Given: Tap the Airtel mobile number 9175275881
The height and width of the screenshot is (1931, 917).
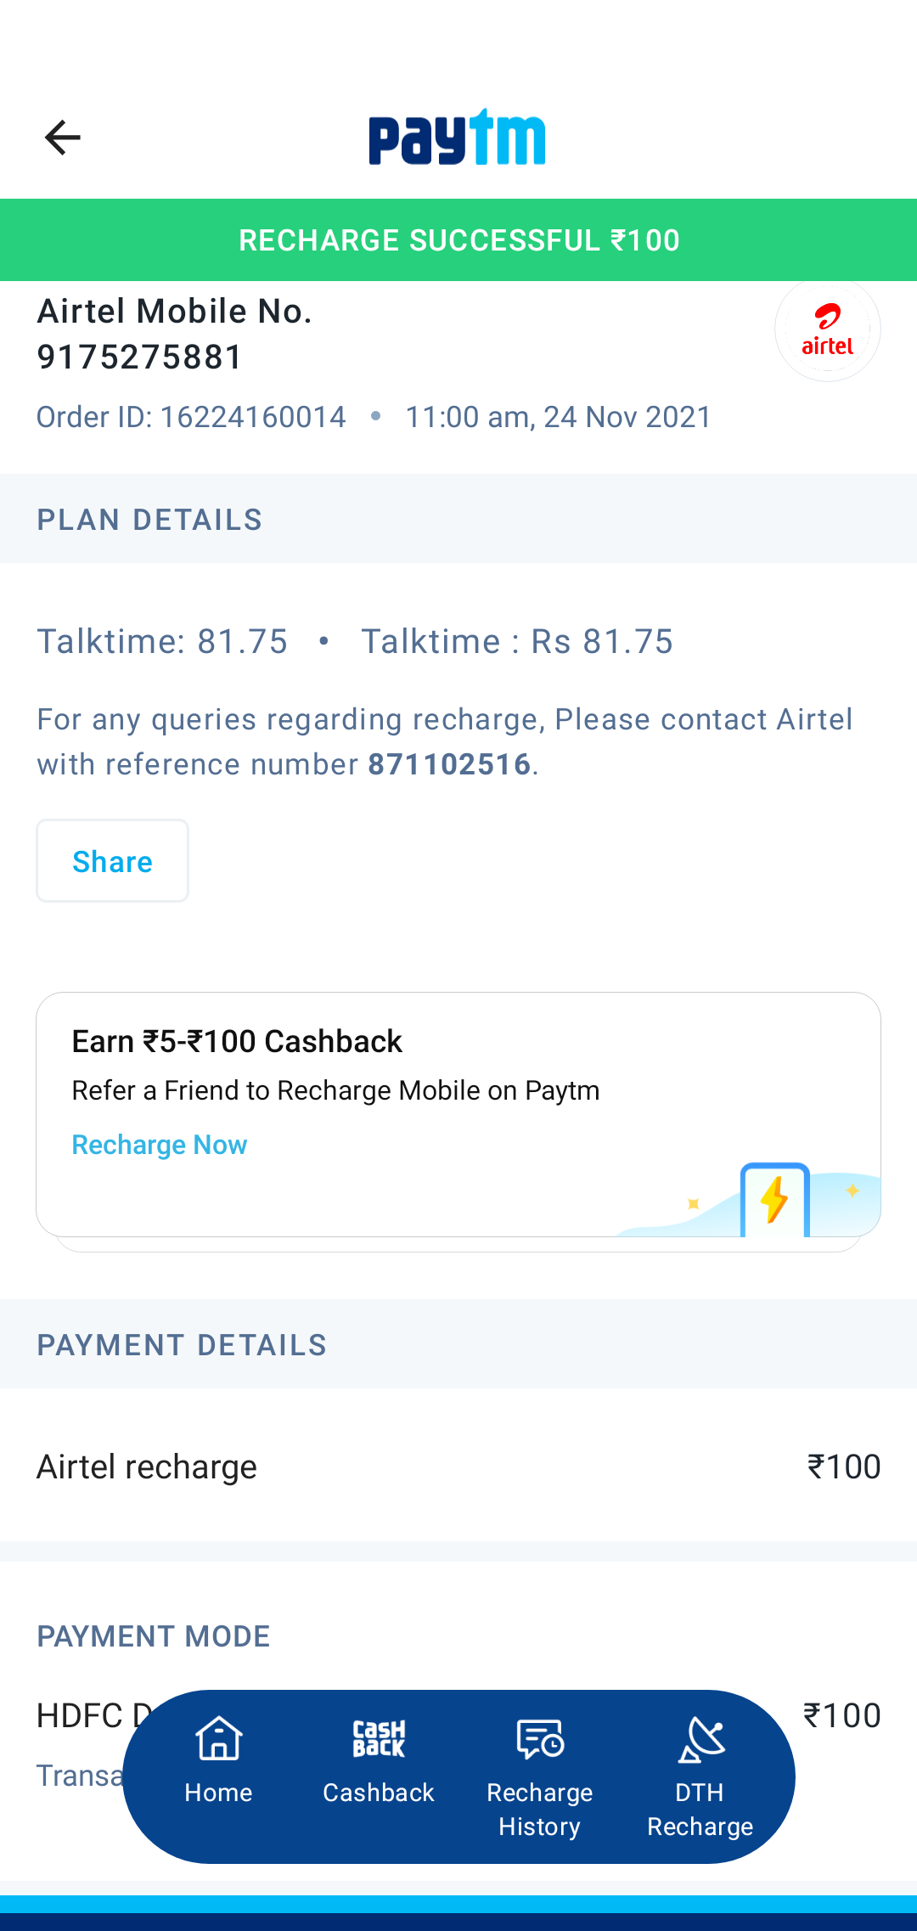Looking at the screenshot, I should [140, 357].
